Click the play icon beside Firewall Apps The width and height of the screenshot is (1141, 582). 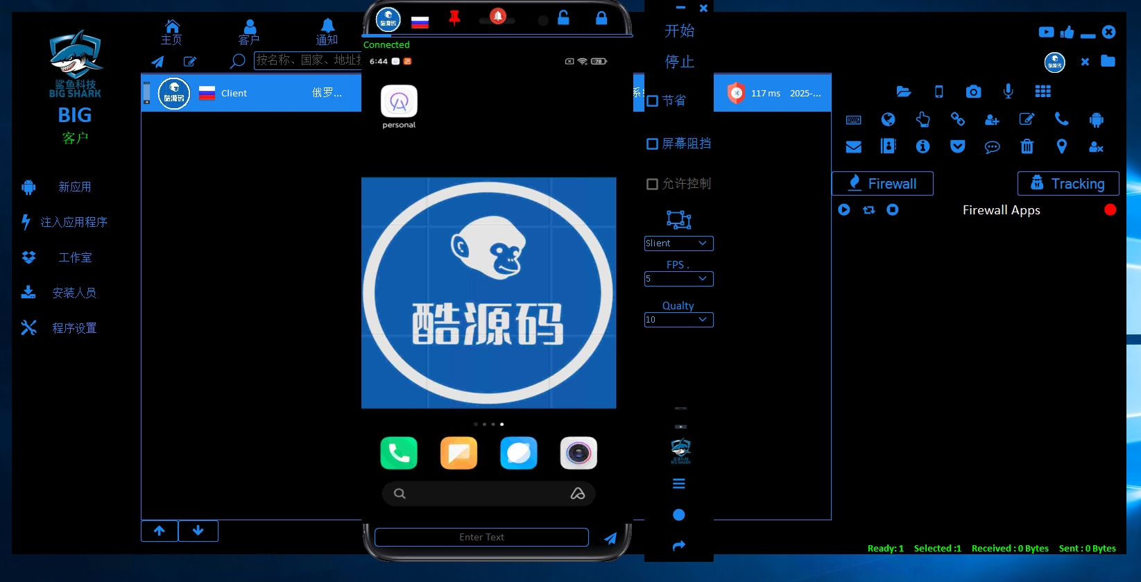point(844,209)
